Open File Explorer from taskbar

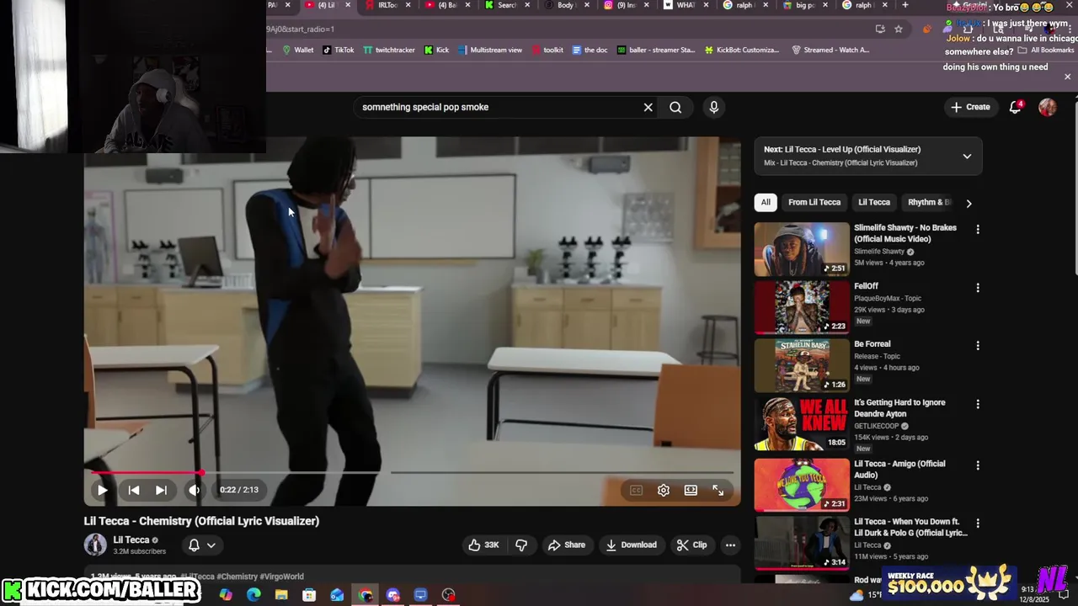coord(281,595)
